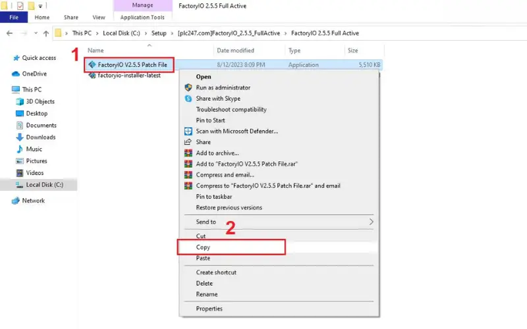Sort by Type column header
527x329 pixels.
pyautogui.click(x=294, y=51)
